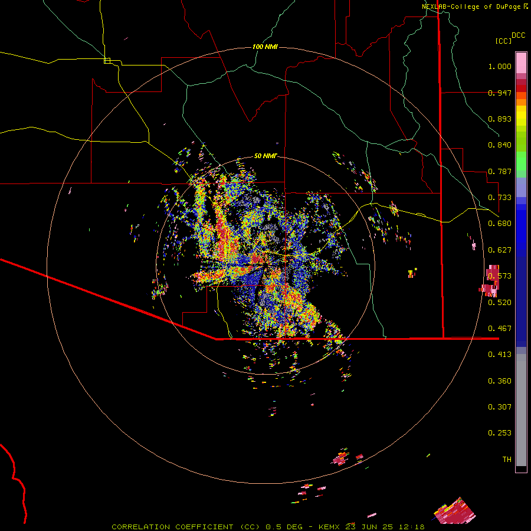Click the large crimson echo near the CORRELATION COEFFICIENT caption
This screenshot has height=531, width=531.
point(455,510)
